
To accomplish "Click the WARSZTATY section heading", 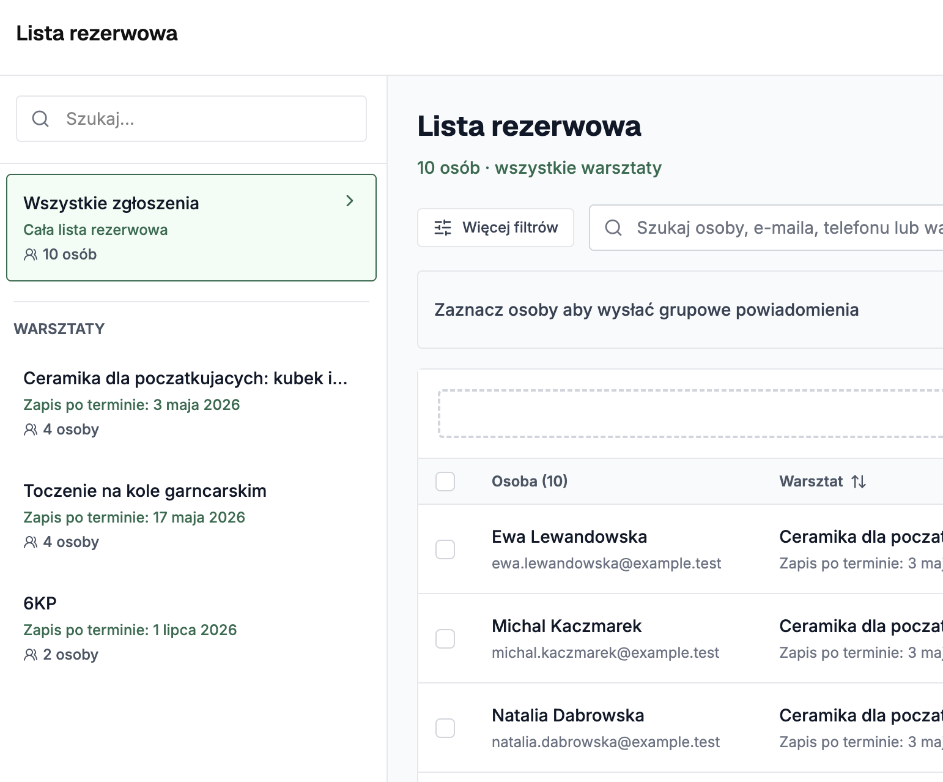I will click(x=59, y=329).
